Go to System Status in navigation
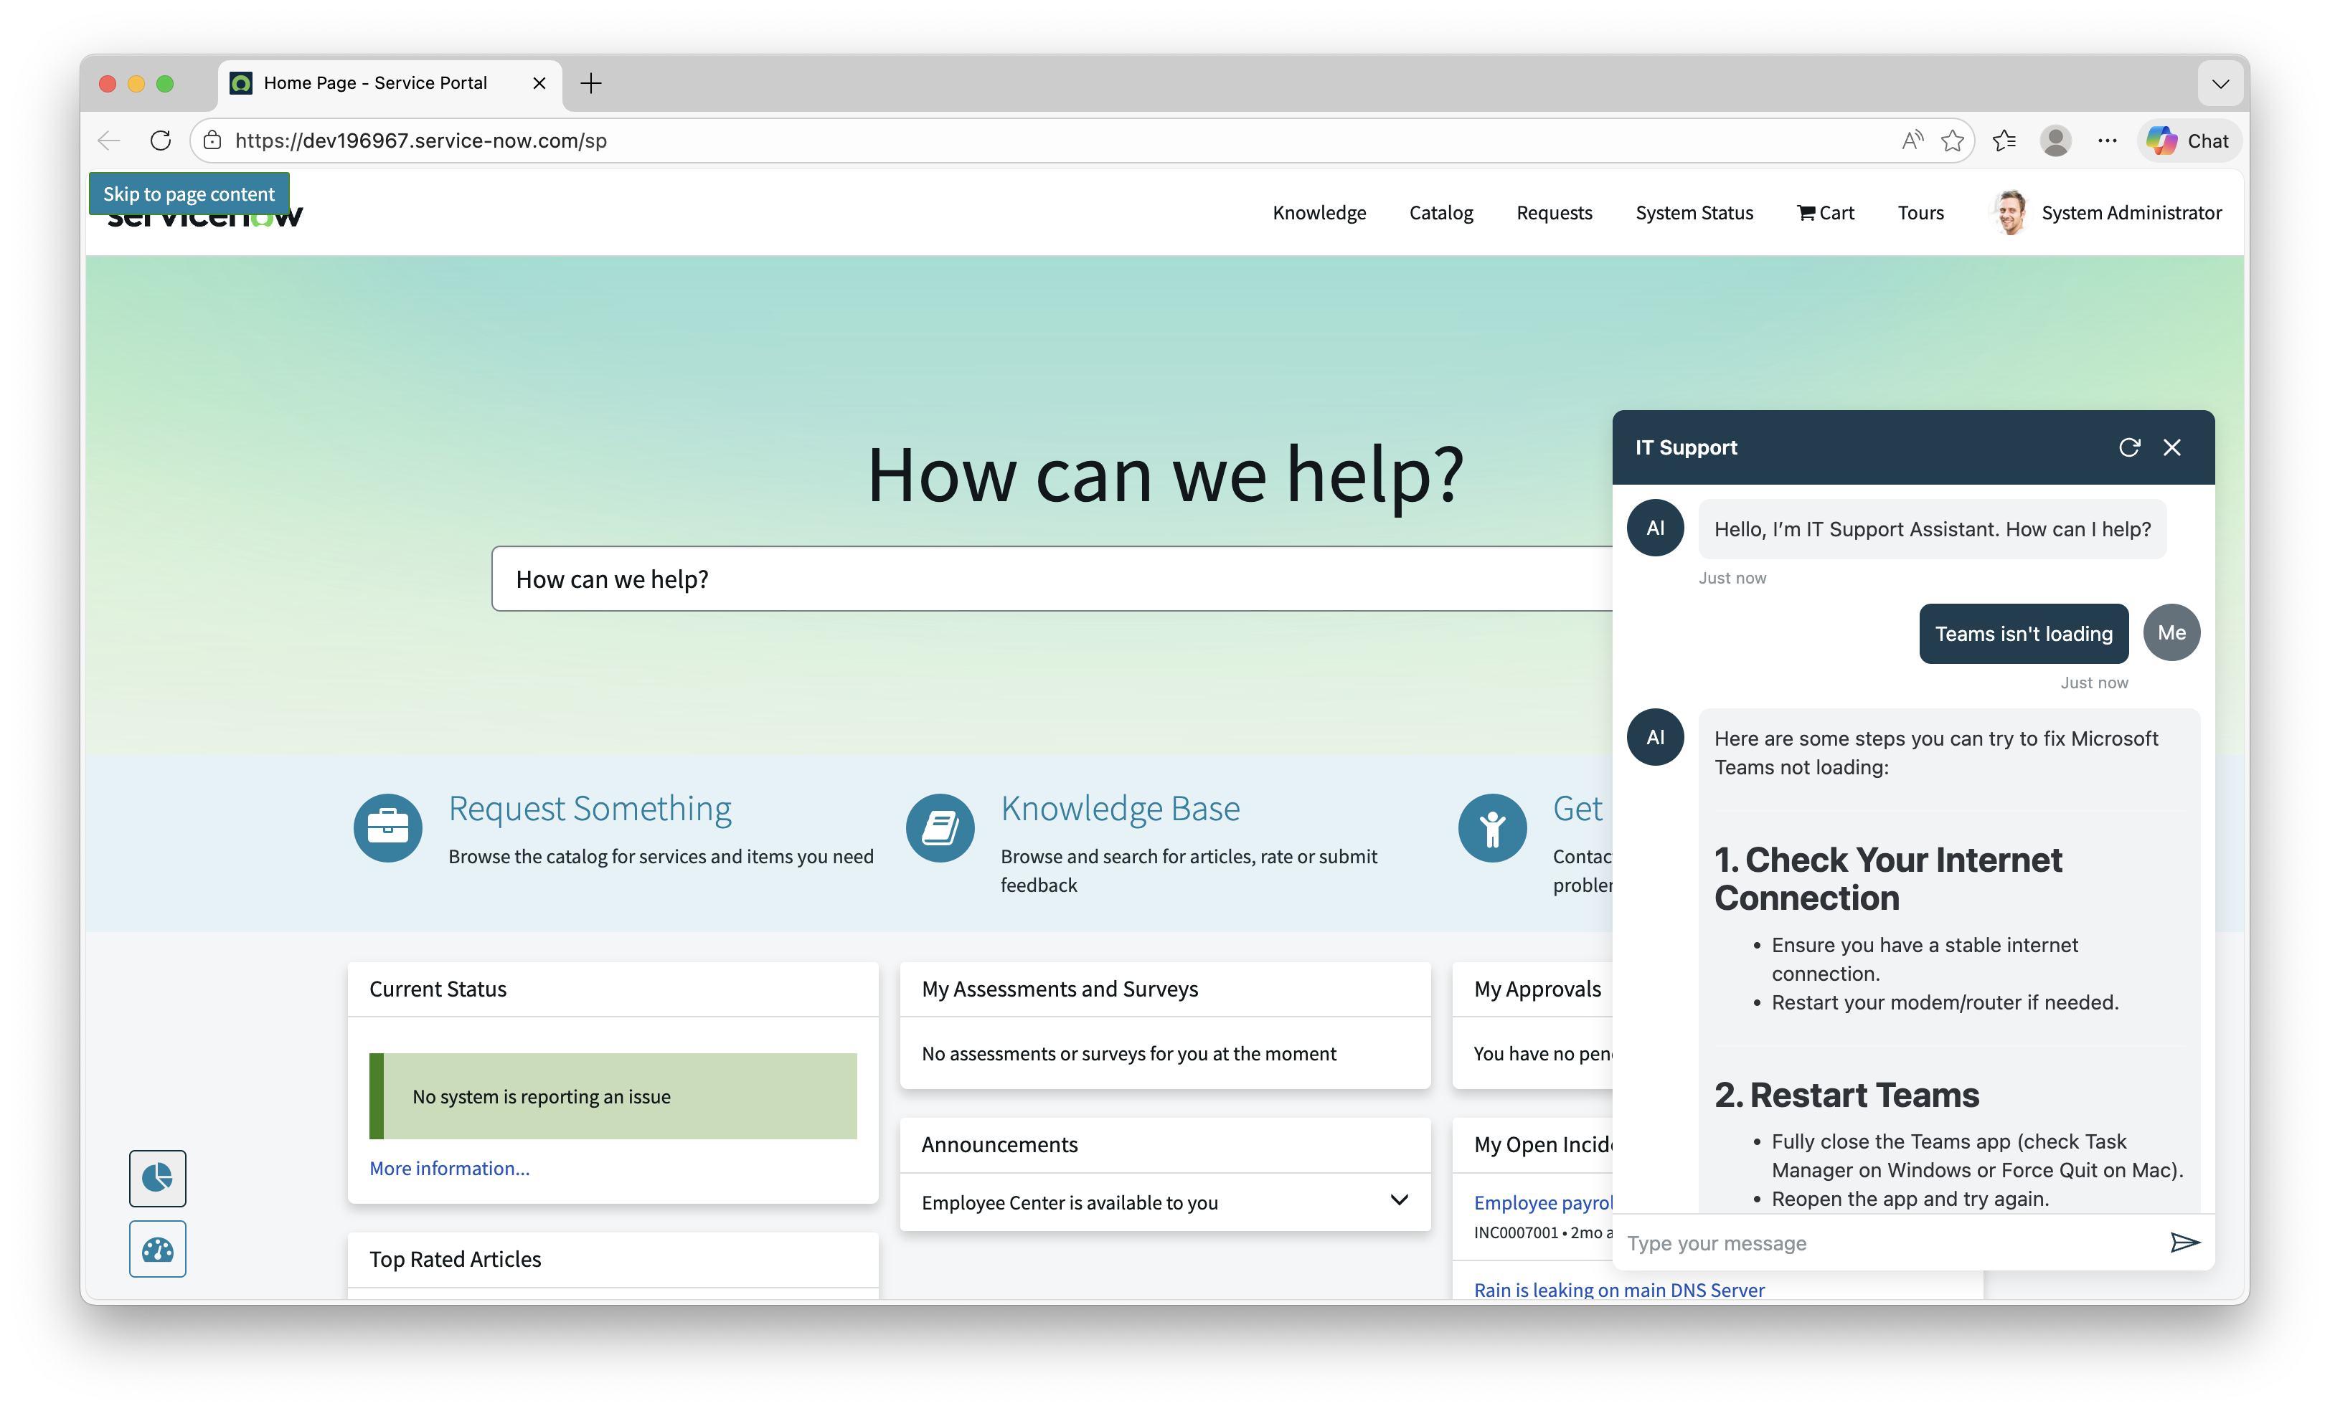 pyautogui.click(x=1694, y=213)
